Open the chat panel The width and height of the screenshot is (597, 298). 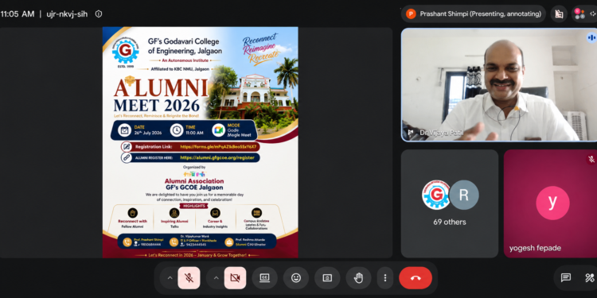[566, 278]
